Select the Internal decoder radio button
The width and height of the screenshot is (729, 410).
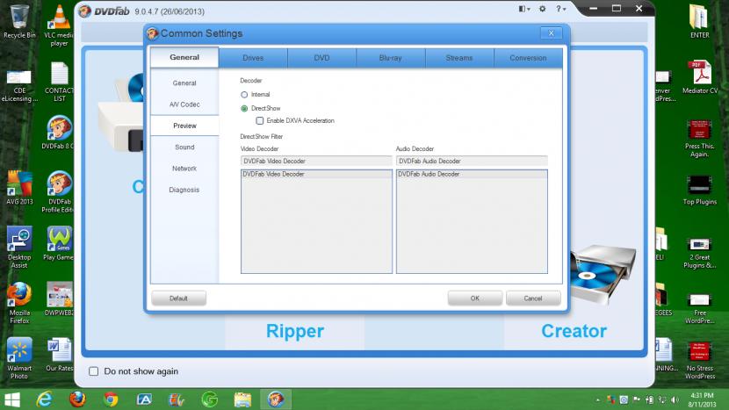coord(244,95)
